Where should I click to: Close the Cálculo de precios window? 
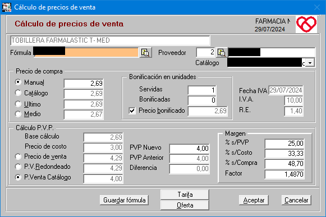click(x=317, y=7)
